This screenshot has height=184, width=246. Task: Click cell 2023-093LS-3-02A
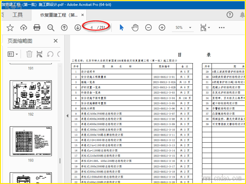[164, 82]
